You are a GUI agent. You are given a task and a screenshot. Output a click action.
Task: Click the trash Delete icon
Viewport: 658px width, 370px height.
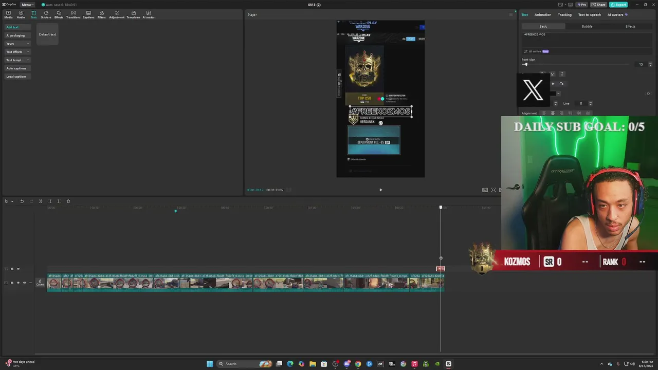(x=68, y=201)
